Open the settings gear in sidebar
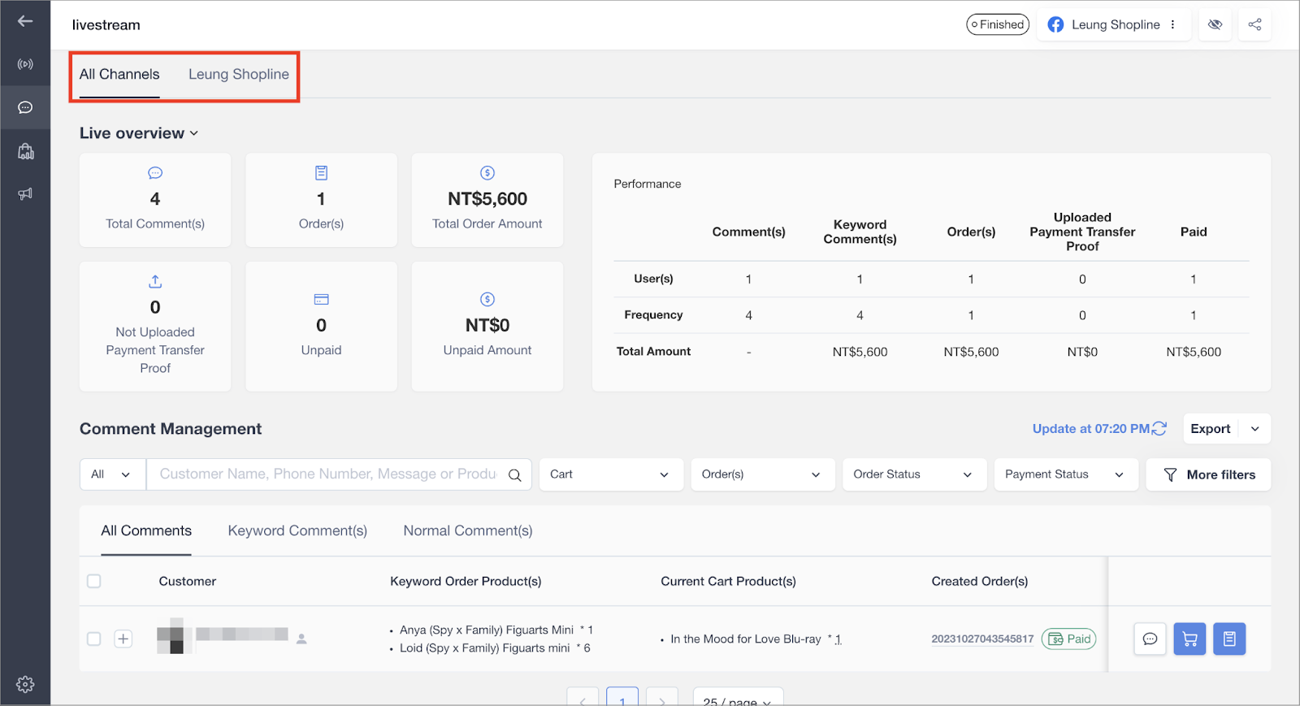The height and width of the screenshot is (706, 1300). (x=25, y=684)
